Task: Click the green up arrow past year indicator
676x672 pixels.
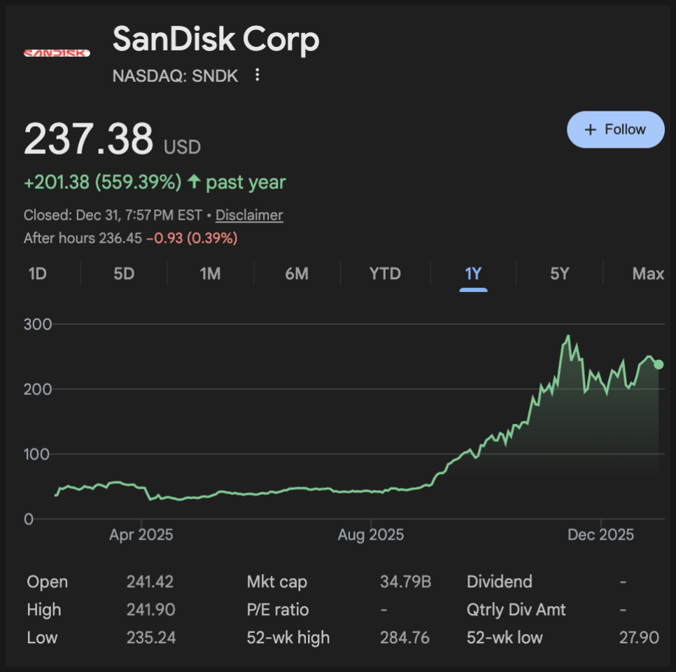Action: click(x=194, y=183)
